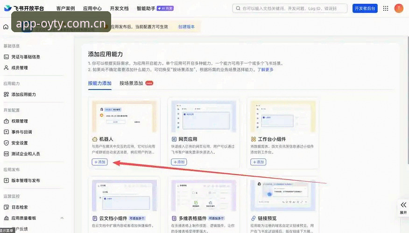Click the 凭证与基础信息 card icon

click(6, 57)
